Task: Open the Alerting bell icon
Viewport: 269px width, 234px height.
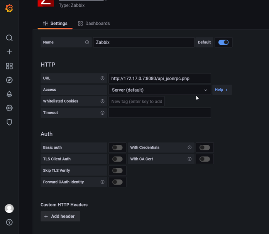Action: tap(9, 94)
